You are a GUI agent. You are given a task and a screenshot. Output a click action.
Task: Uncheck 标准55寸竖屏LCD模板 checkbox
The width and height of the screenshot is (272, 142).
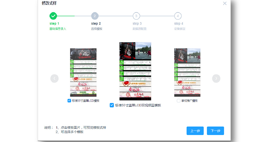tap(69, 101)
